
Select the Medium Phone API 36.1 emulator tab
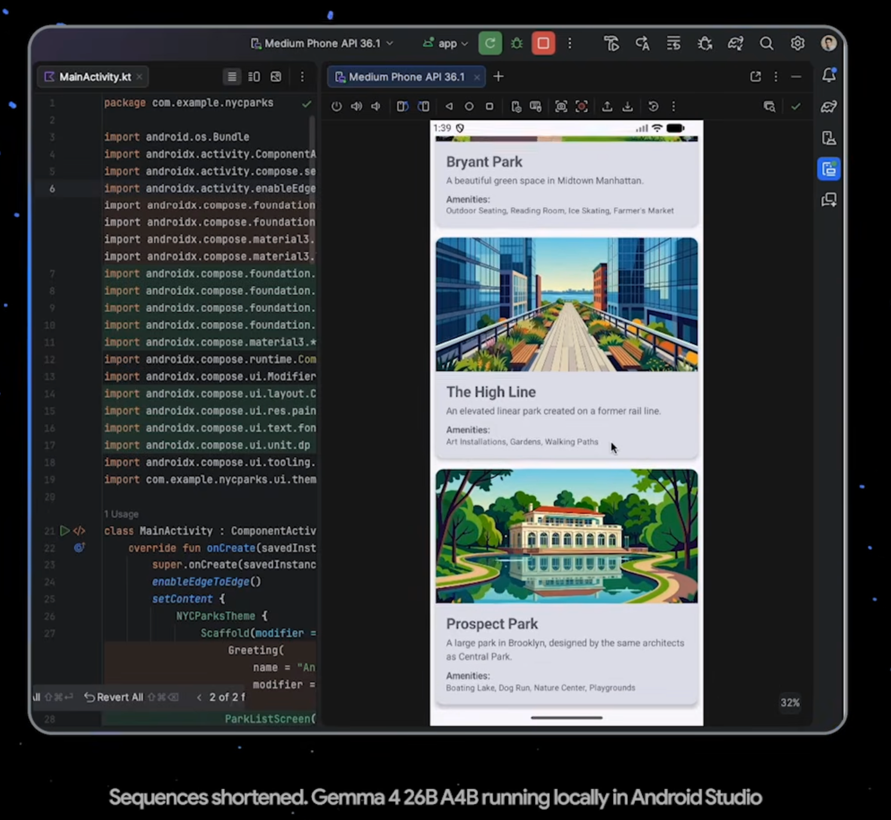(x=406, y=77)
